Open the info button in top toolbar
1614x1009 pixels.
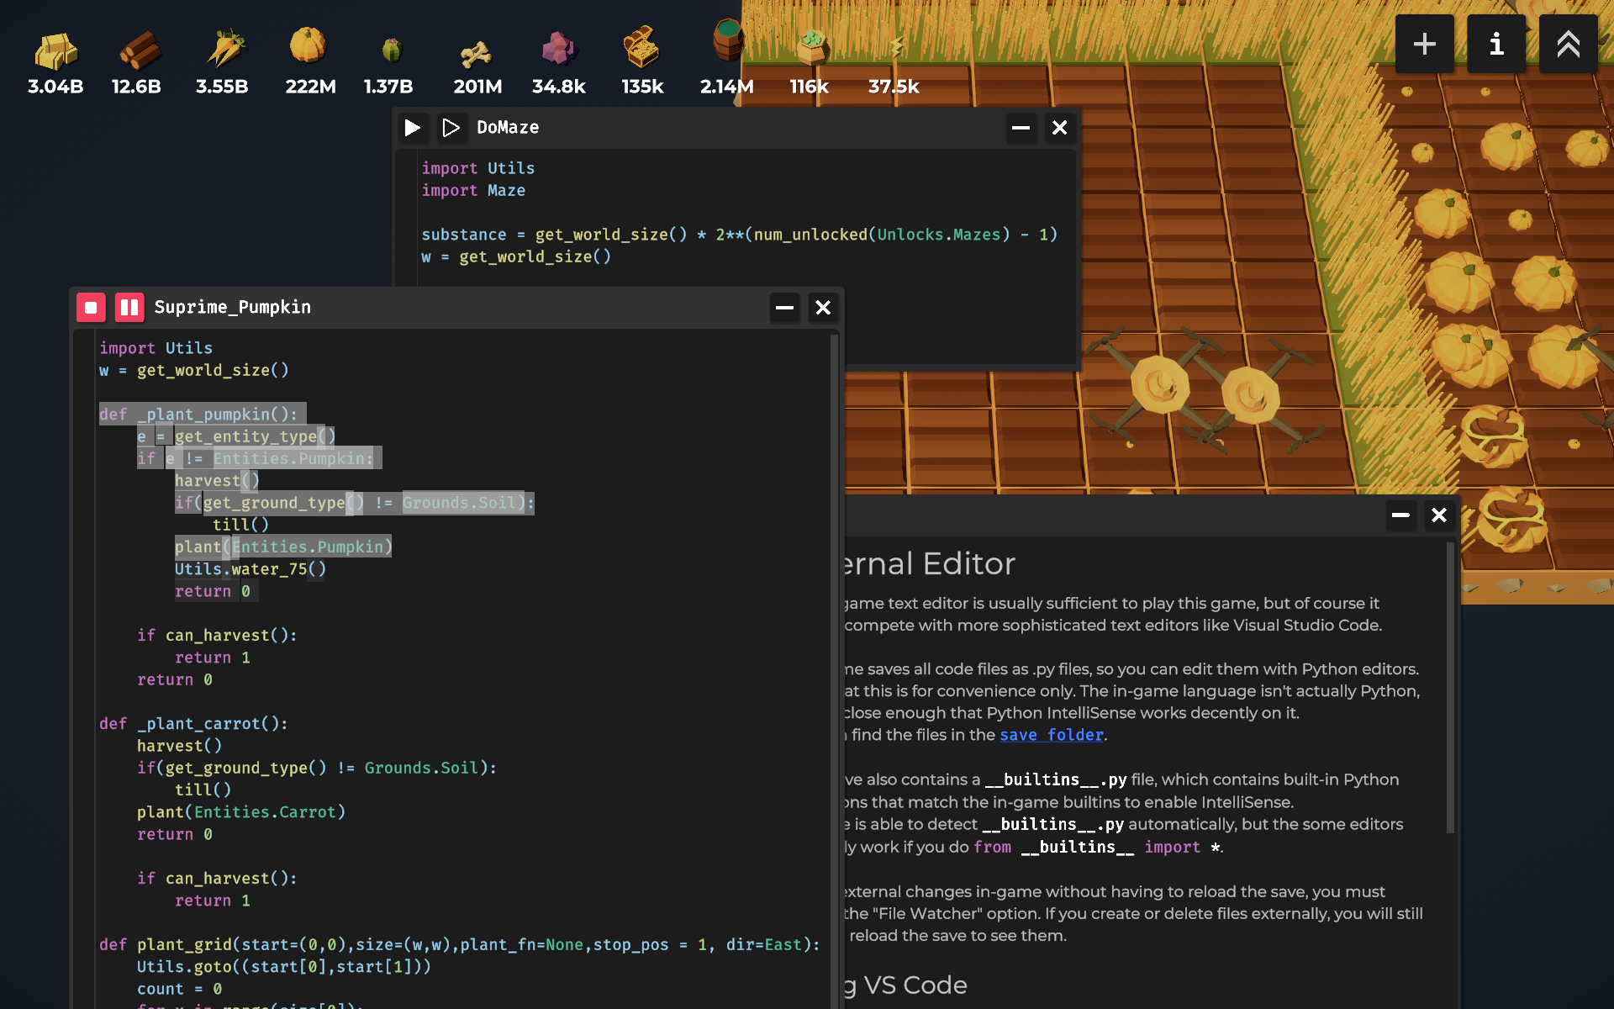(1496, 44)
